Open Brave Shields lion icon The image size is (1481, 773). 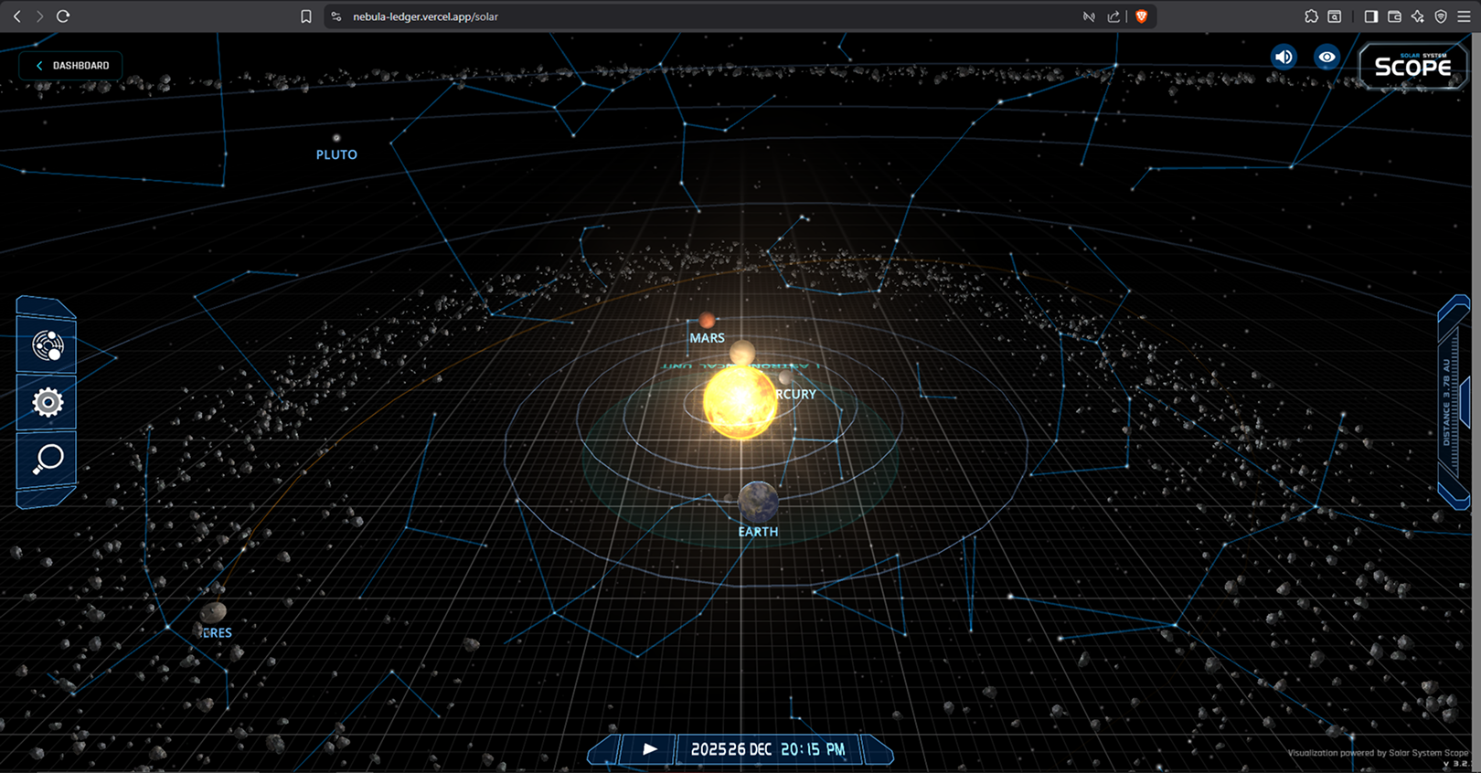click(x=1141, y=16)
